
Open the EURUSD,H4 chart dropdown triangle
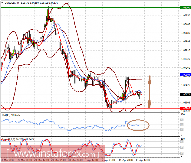(x=2, y=3)
